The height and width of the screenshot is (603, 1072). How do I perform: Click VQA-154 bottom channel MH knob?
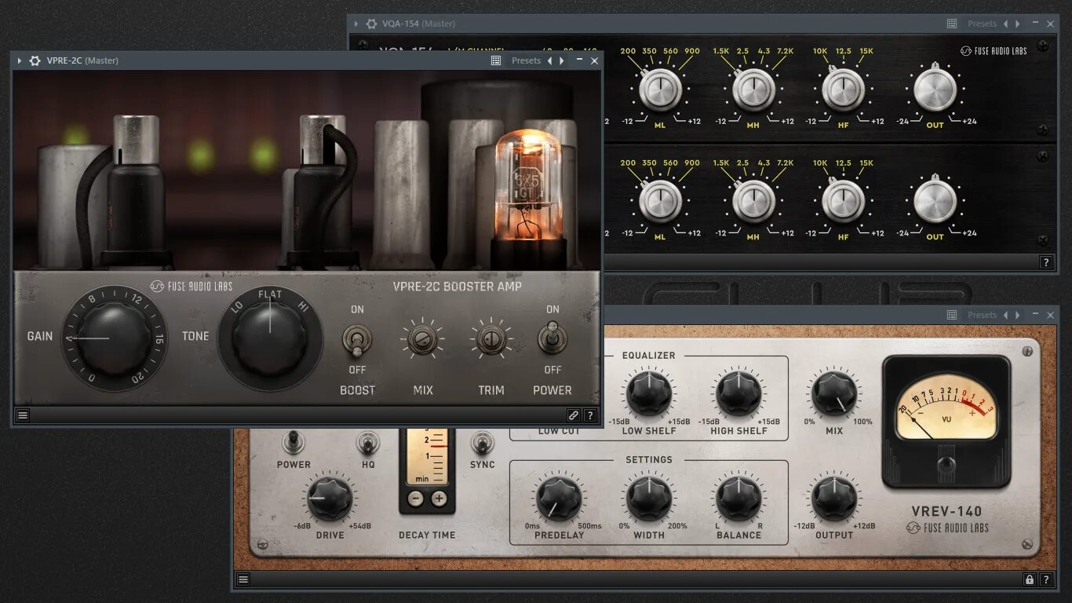[753, 201]
